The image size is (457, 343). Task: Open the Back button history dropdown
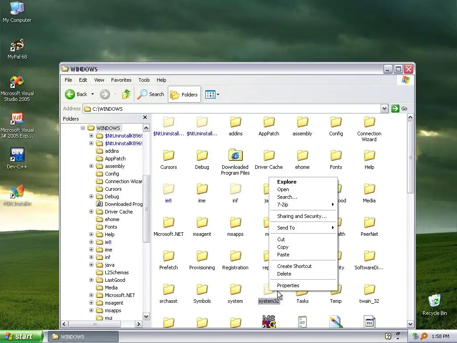click(x=93, y=94)
